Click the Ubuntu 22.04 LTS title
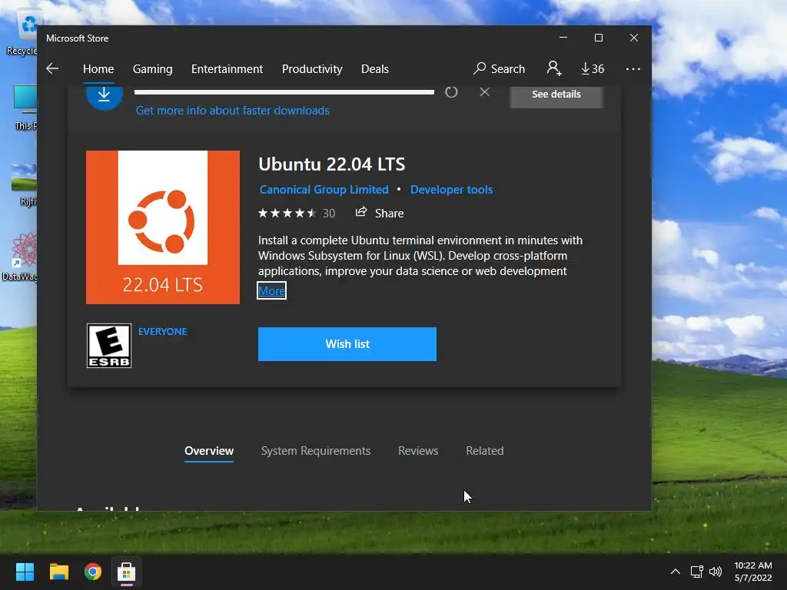 click(332, 164)
